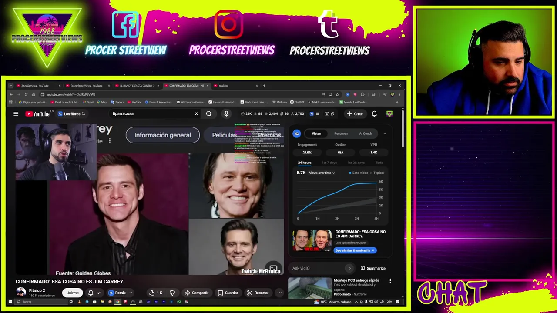Open Chrome tab search dropdown arrow
Screen dimensions: 557x313
point(11,86)
